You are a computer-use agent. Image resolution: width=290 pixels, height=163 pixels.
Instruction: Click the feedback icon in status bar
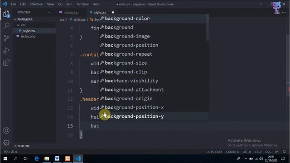pyautogui.click(x=276, y=152)
